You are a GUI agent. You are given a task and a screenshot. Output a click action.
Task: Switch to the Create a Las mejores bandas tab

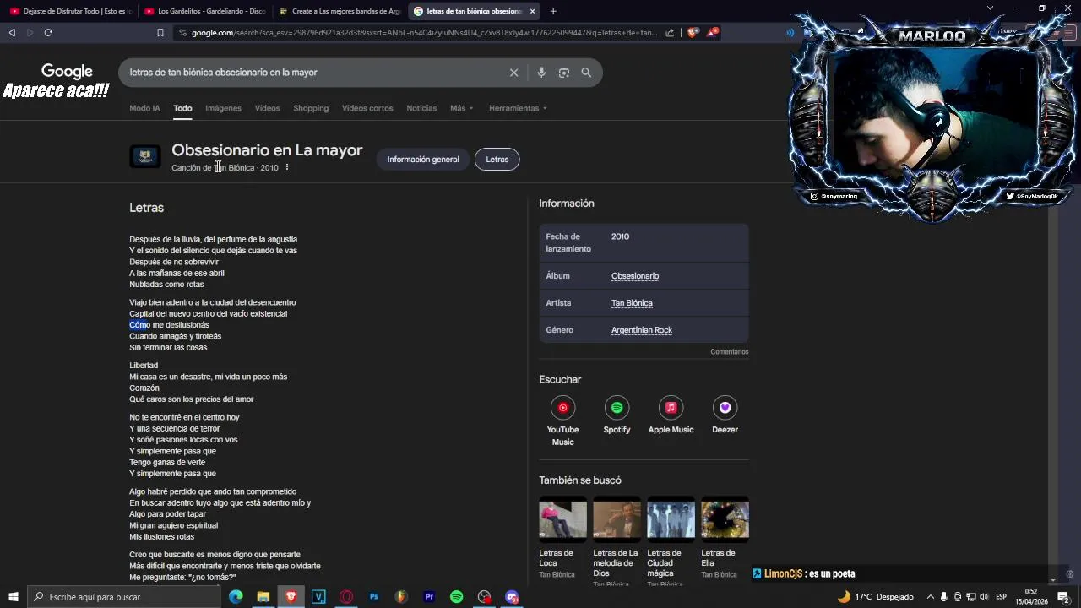pyautogui.click(x=340, y=11)
